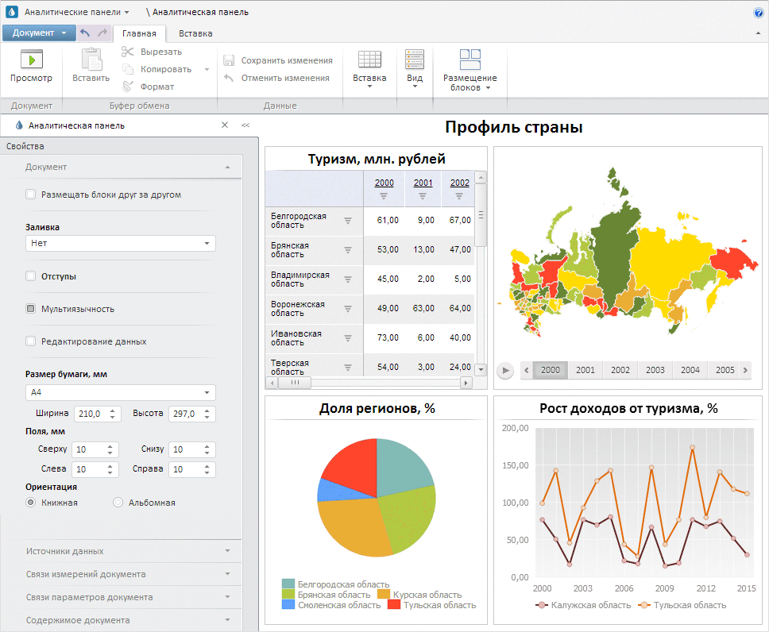This screenshot has height=632, width=769.
Task: Click the Вставить paste icon
Action: (x=91, y=60)
